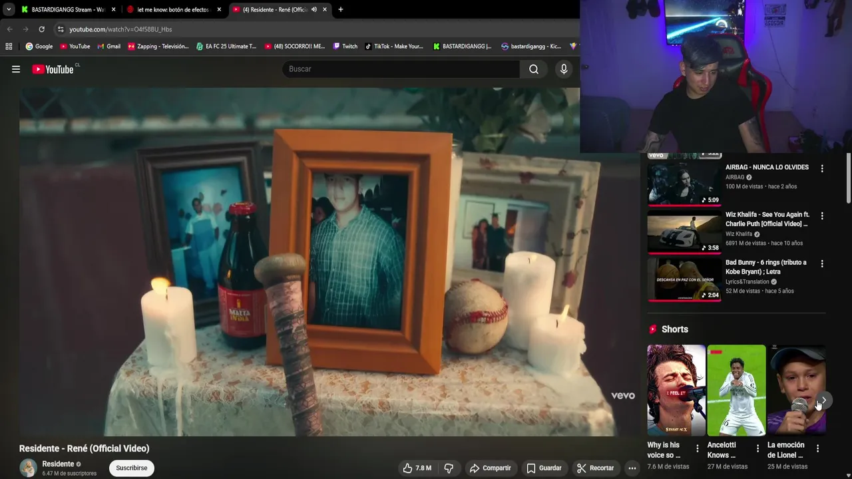Open the Gmail bookmark
This screenshot has width=852, height=479.
[x=108, y=47]
